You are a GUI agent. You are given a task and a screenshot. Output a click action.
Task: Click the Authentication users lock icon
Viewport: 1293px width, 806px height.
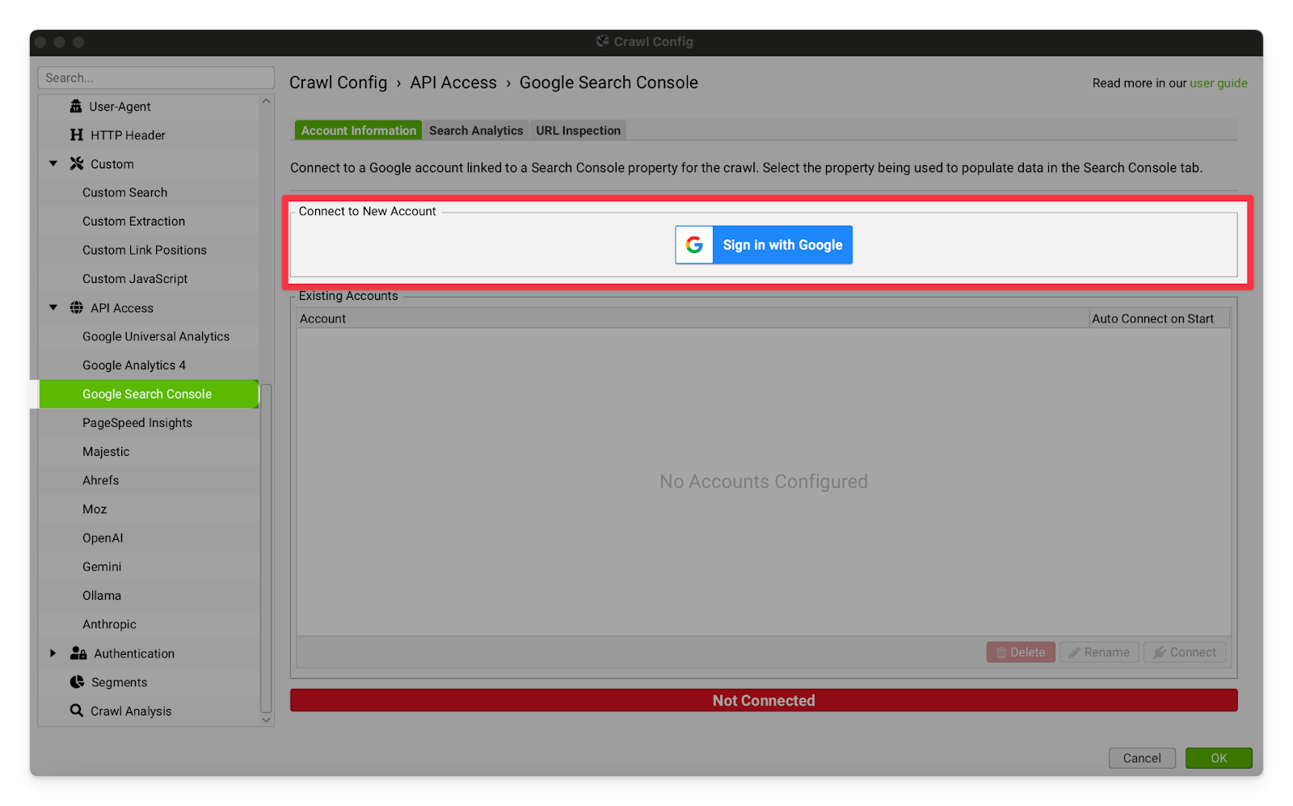coord(78,653)
